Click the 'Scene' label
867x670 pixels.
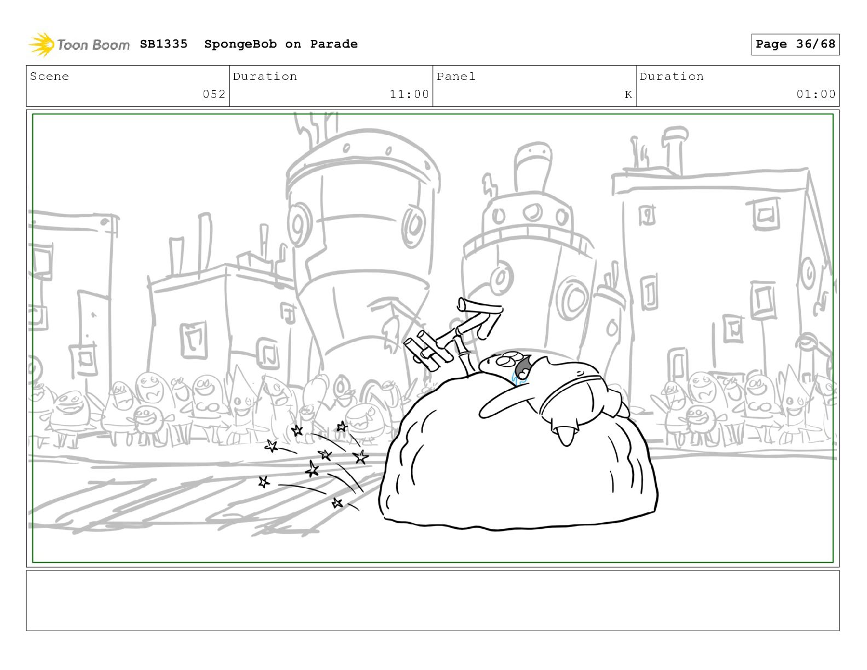pyautogui.click(x=49, y=76)
